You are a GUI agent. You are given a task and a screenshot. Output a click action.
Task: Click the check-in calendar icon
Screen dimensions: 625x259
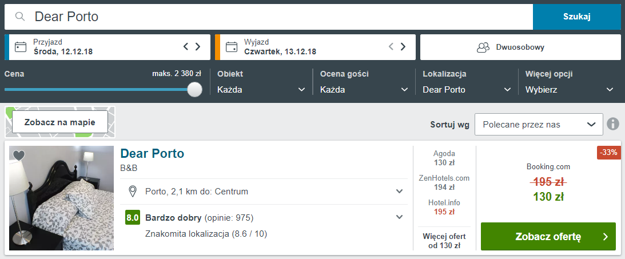pos(21,47)
